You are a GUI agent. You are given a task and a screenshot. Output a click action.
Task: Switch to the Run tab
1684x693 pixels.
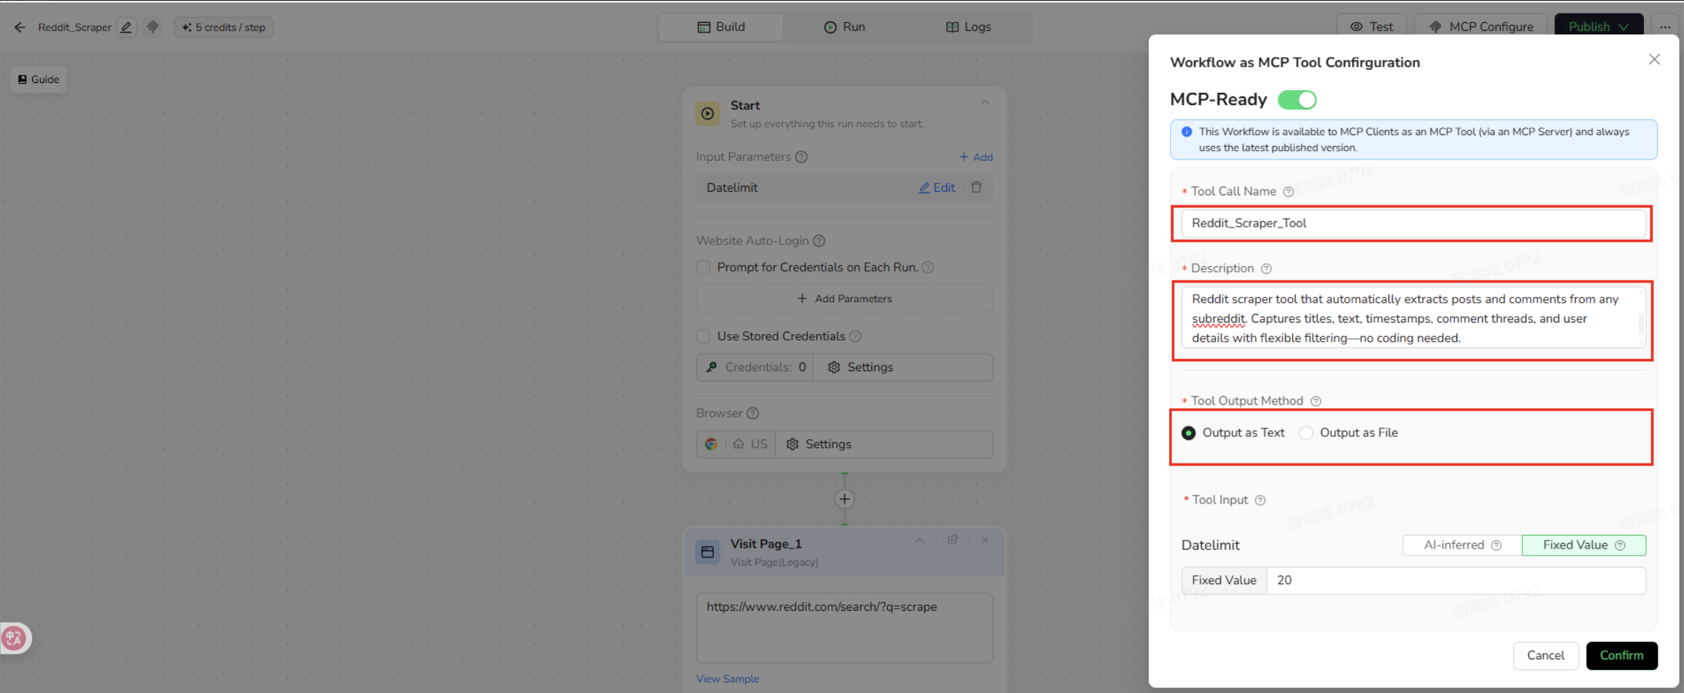[845, 27]
